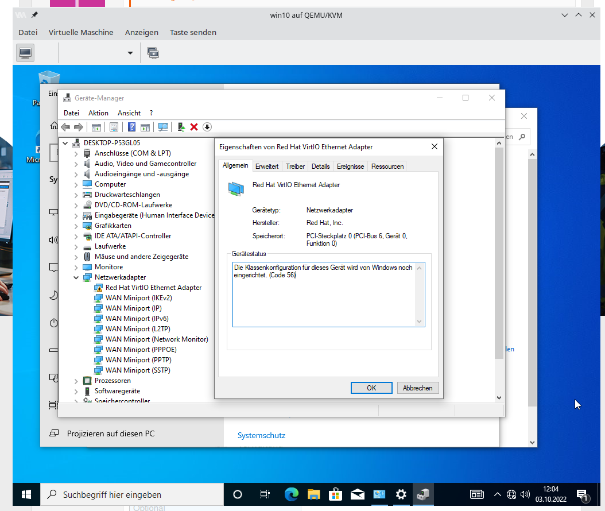Switch to the Details tab
Screen dimensions: 605x511
[321, 167]
